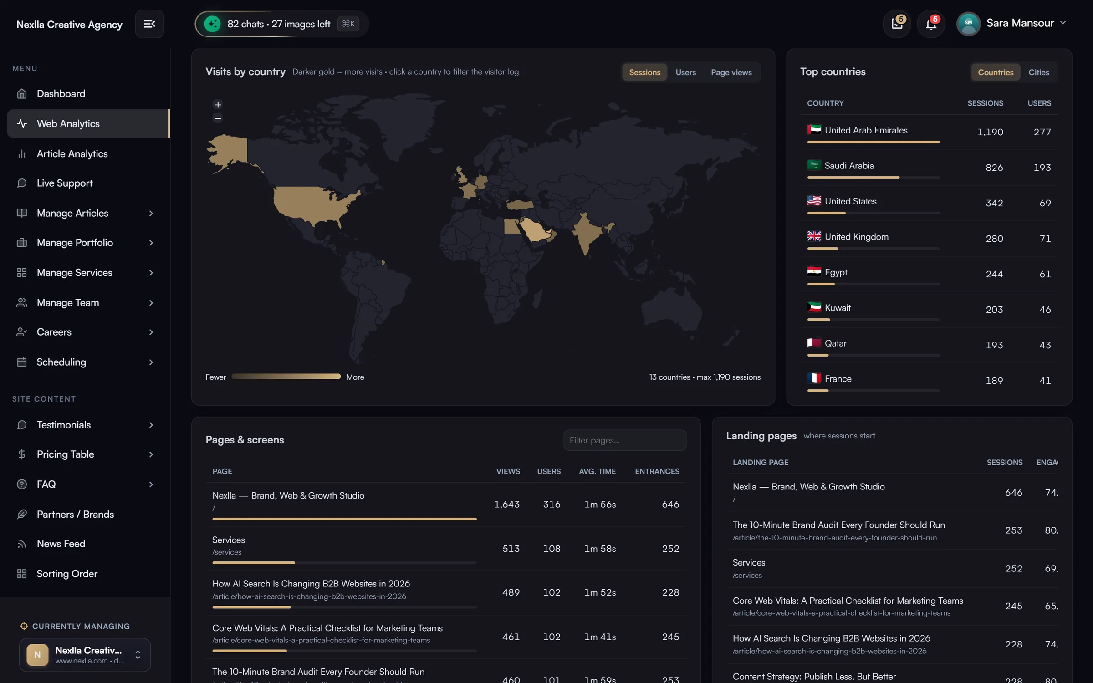This screenshot has height=683, width=1093.
Task: Collapse the sidebar with the menu toggle icon
Action: (149, 24)
